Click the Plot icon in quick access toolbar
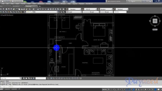The image size is (162, 91). tap(13, 1)
